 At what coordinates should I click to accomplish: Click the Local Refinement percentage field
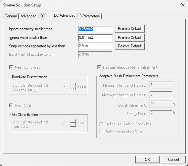[x=161, y=104]
